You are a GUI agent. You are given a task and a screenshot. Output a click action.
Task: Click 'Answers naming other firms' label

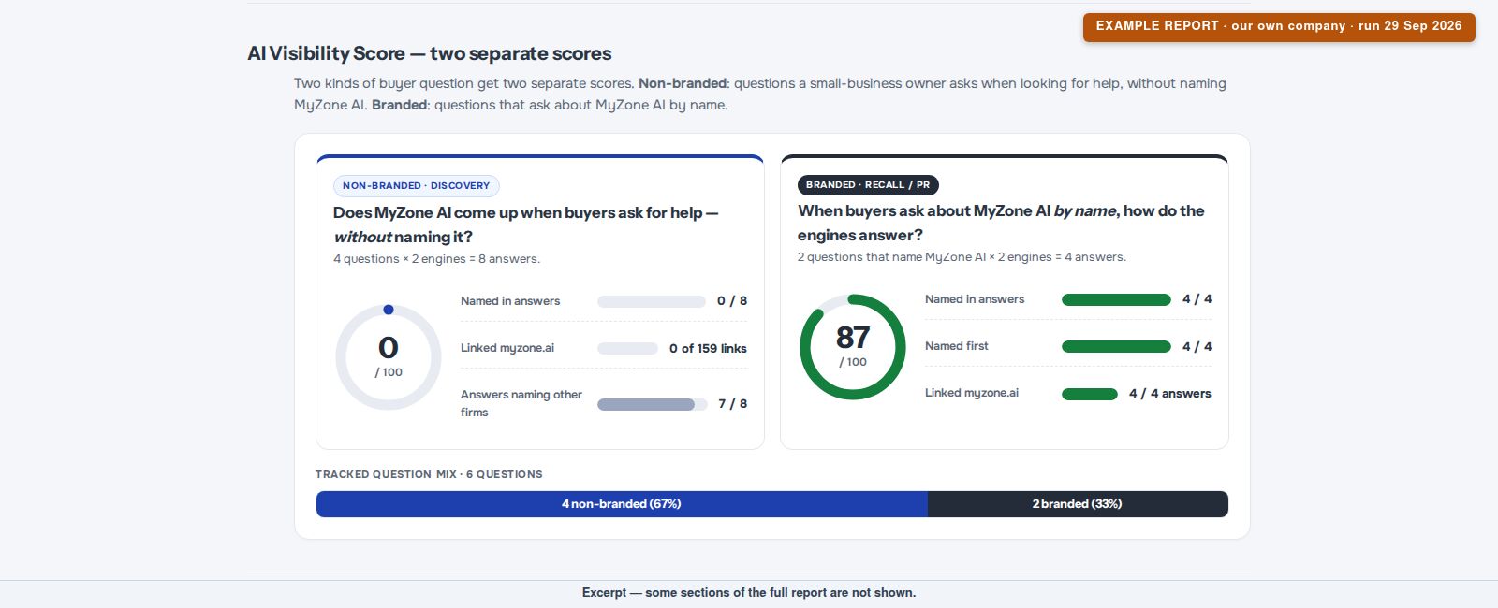[521, 403]
